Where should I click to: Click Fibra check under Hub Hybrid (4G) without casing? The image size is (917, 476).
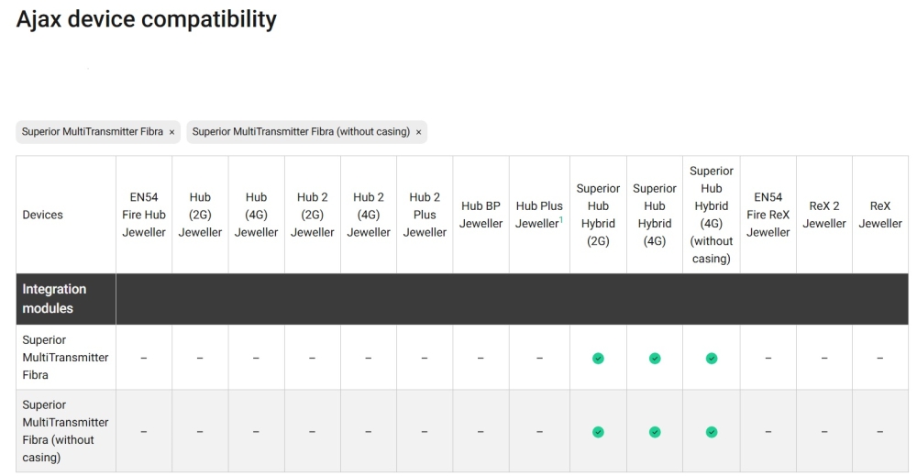coord(712,358)
